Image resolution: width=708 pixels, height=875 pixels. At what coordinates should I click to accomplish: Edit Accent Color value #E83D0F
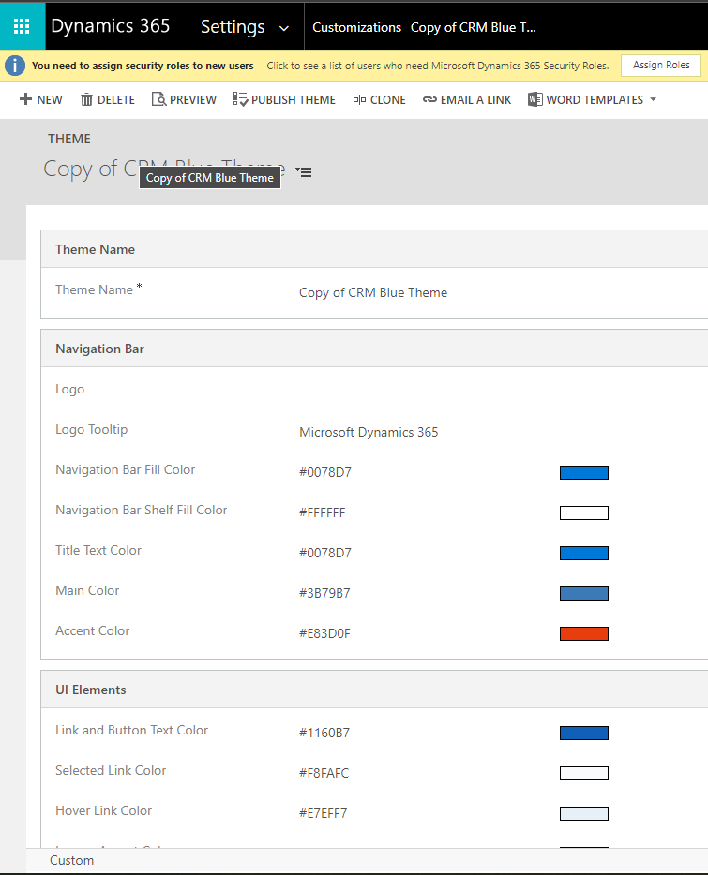click(x=324, y=634)
